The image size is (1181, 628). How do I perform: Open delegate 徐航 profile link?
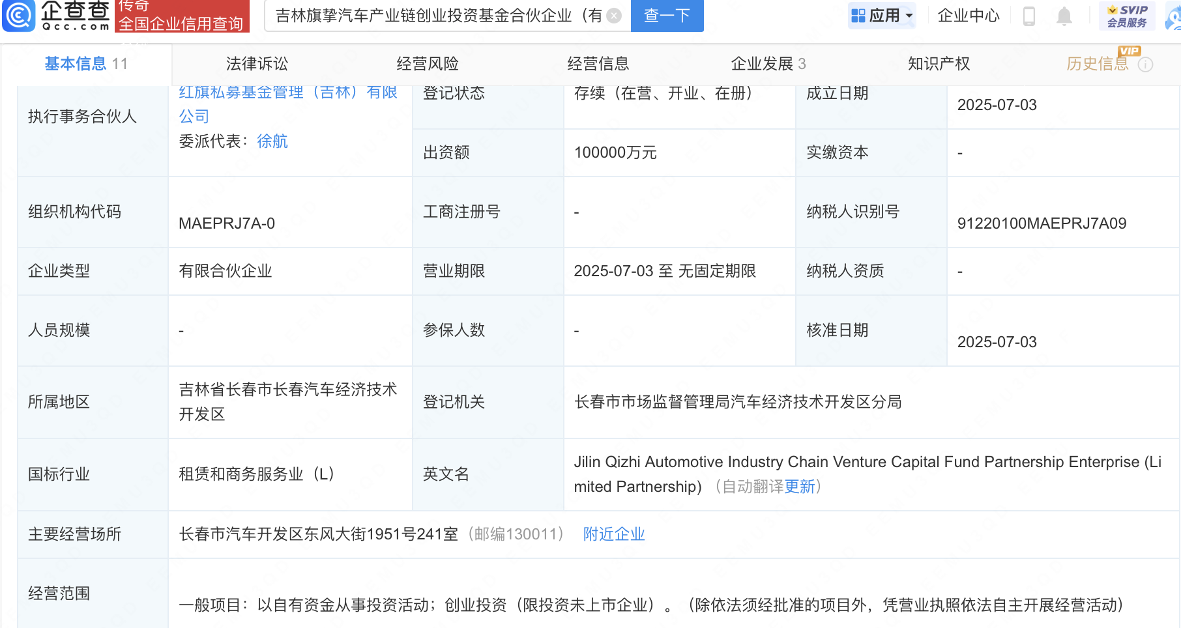(x=272, y=141)
